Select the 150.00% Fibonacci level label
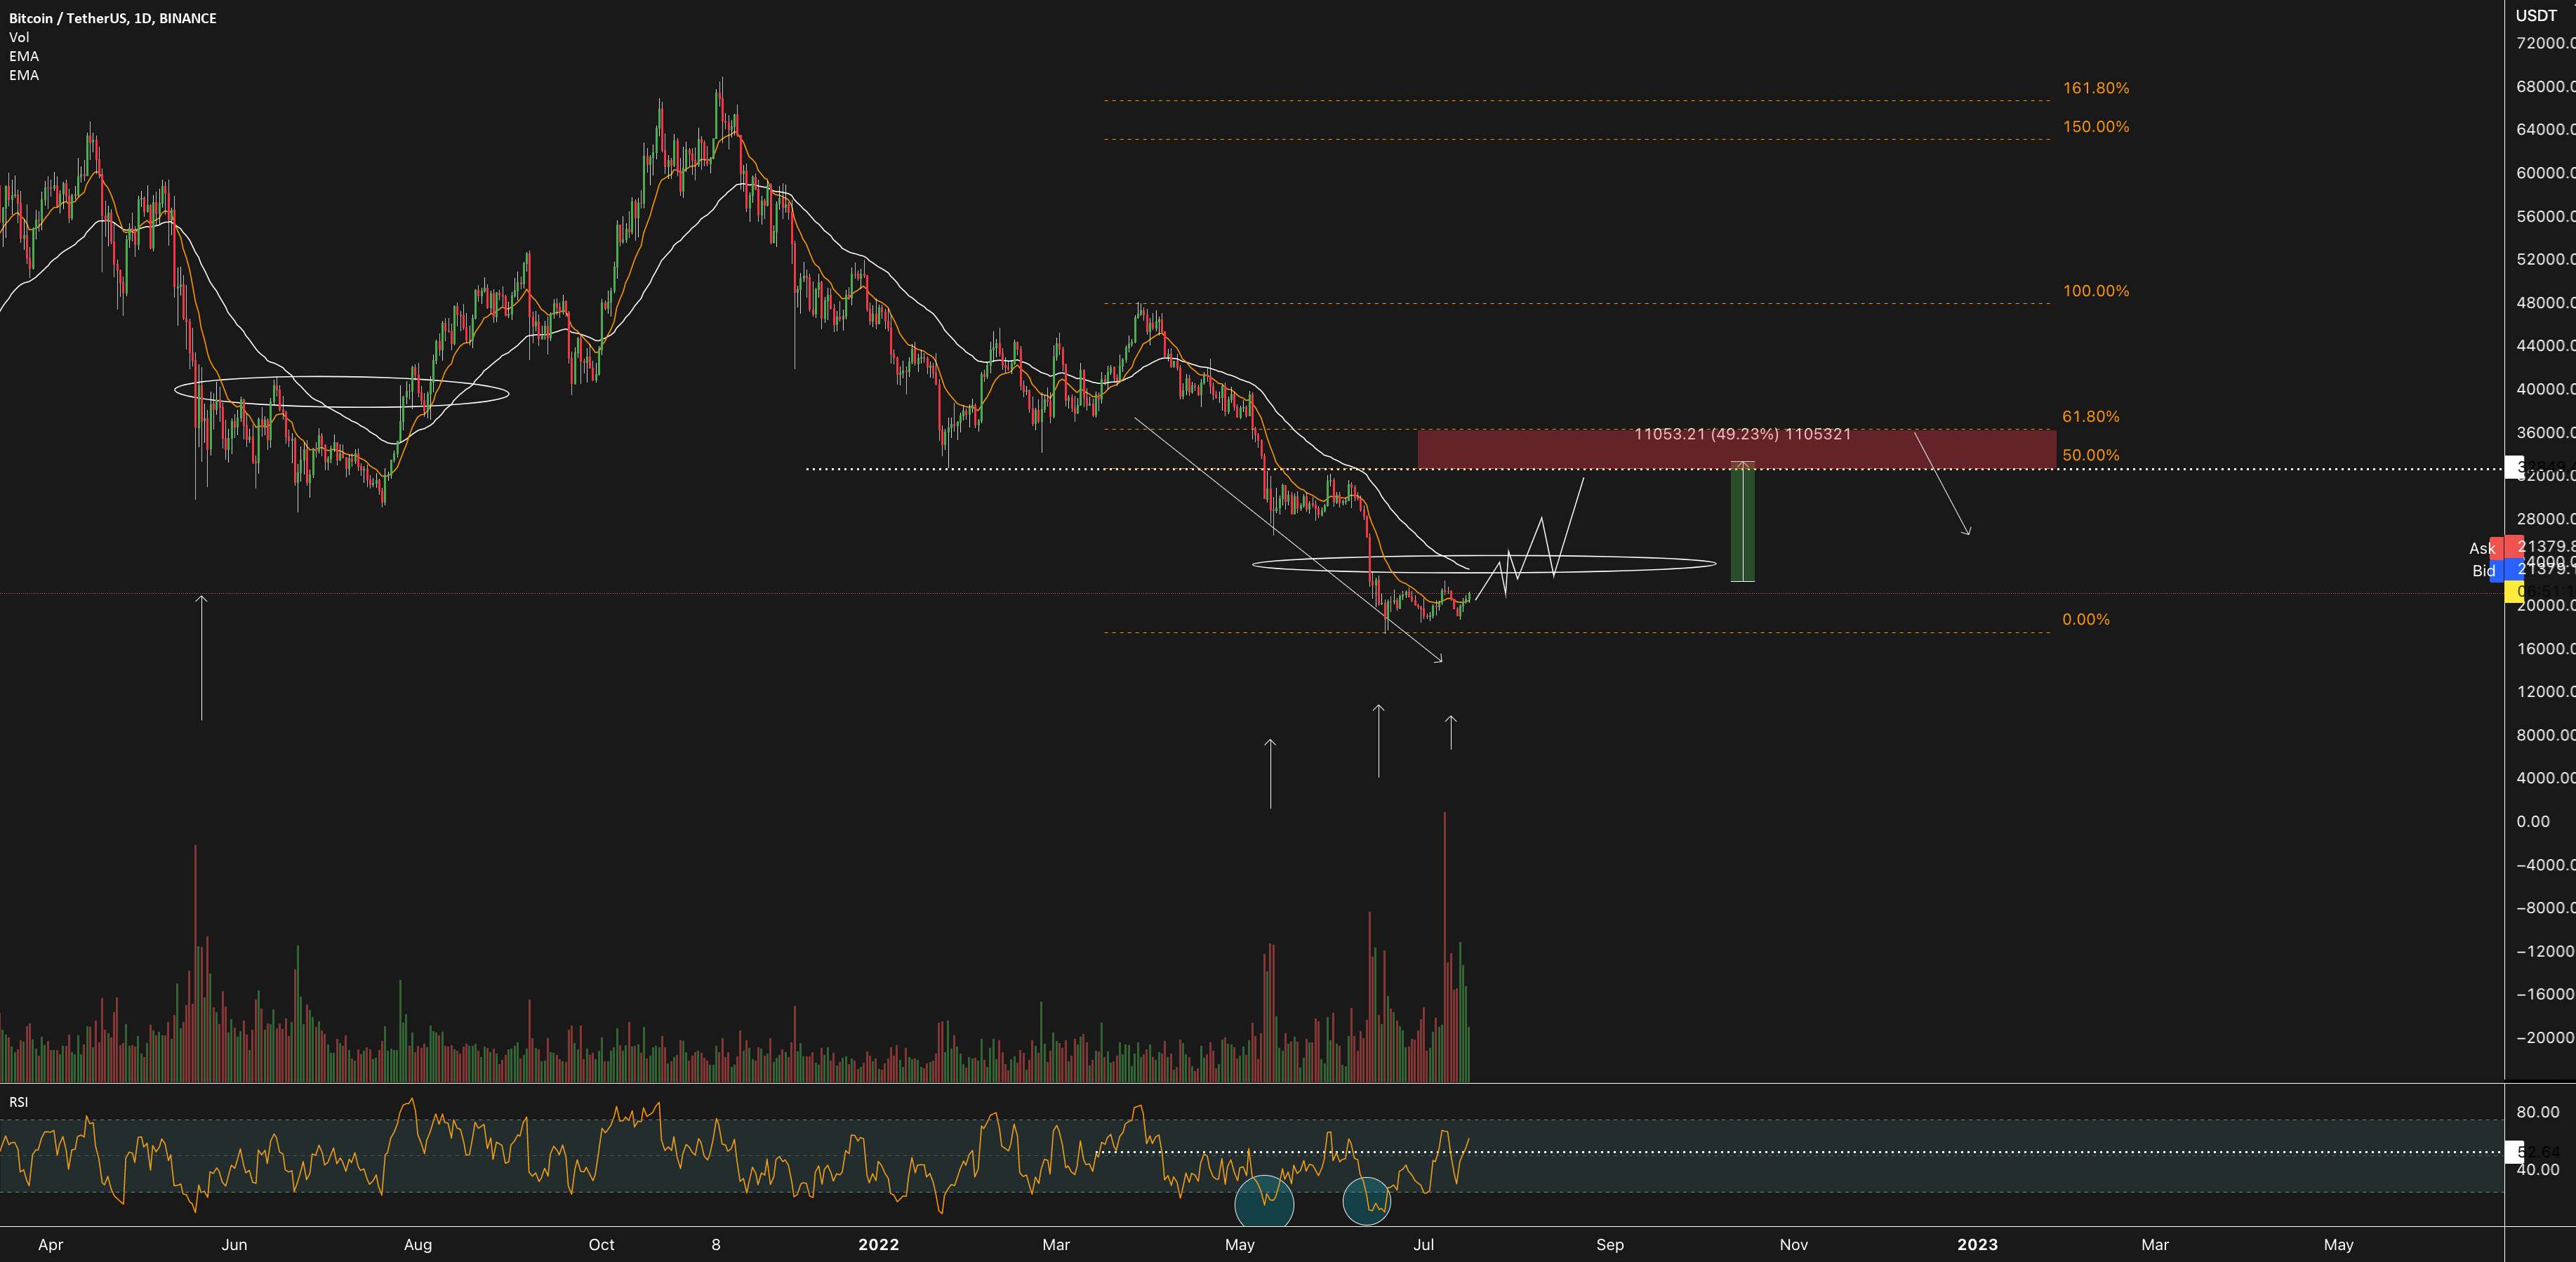Screen dimensions: 2576x1262 coord(2095,127)
